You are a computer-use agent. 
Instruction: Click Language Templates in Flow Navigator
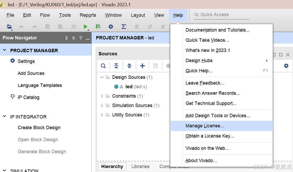click(40, 85)
